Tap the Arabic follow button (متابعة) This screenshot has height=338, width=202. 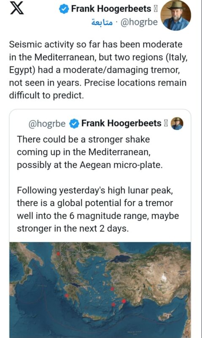(102, 22)
